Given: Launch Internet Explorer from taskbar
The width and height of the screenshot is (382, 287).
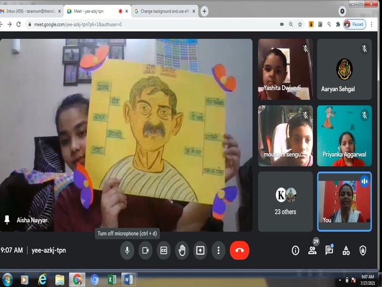Looking at the screenshot, I should 42,280.
